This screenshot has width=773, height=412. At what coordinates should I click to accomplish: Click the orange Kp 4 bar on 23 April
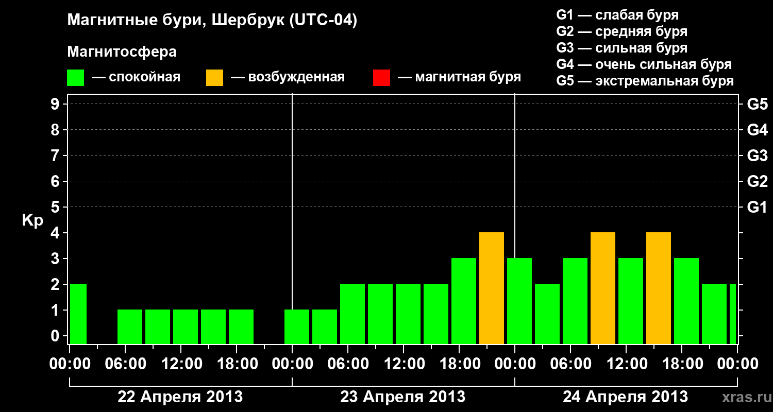(492, 288)
